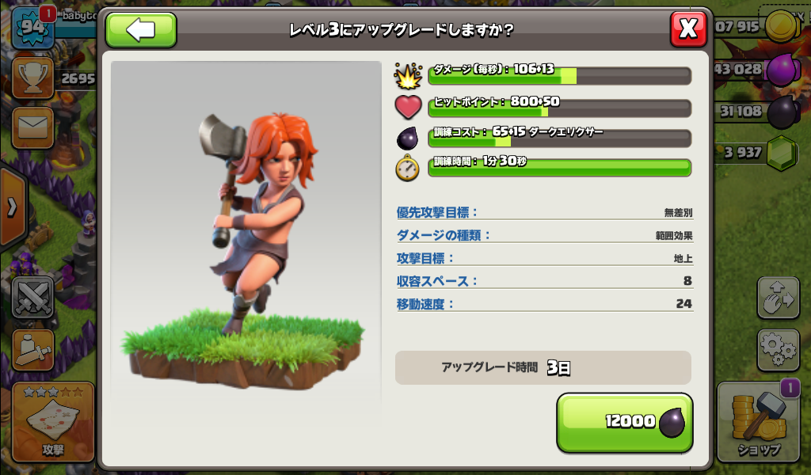Confirm upgrade for 12000 dark elixir
The height and width of the screenshot is (475, 811).
coord(624,422)
